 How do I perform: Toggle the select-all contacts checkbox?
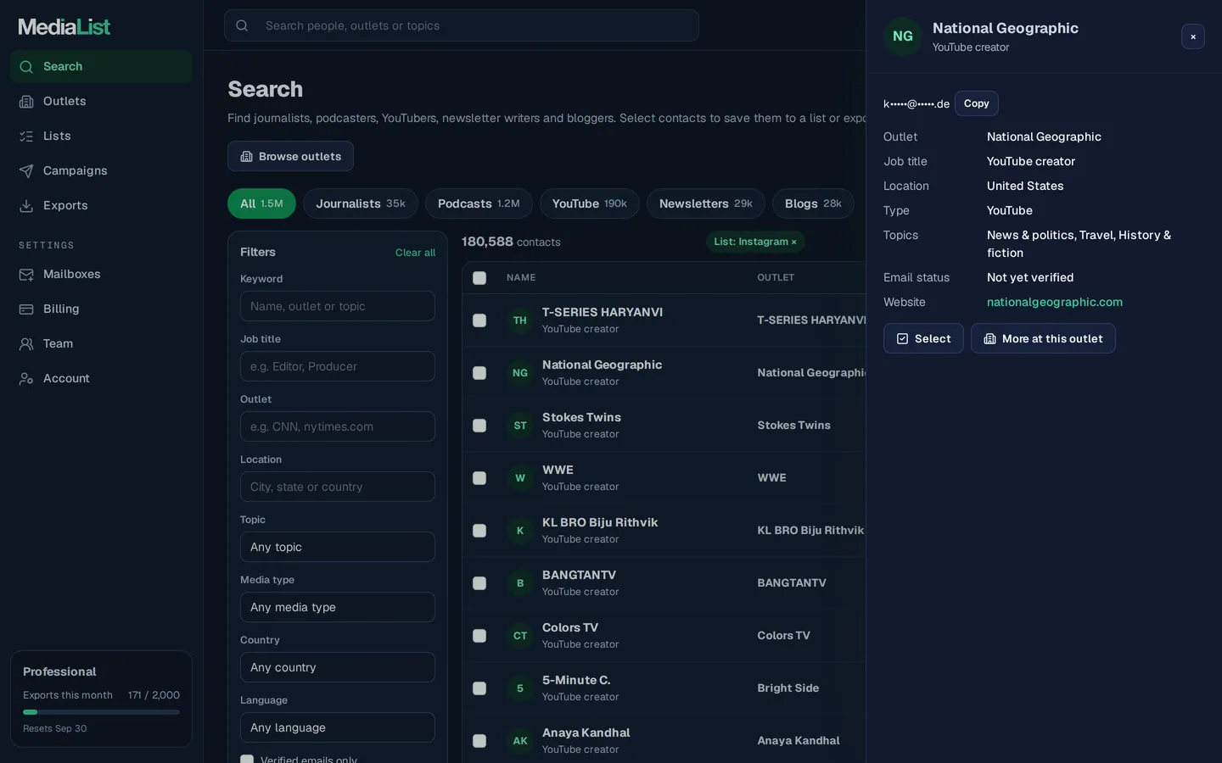tap(479, 278)
